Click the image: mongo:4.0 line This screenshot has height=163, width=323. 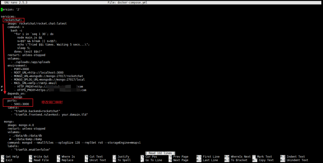[x=21, y=125]
